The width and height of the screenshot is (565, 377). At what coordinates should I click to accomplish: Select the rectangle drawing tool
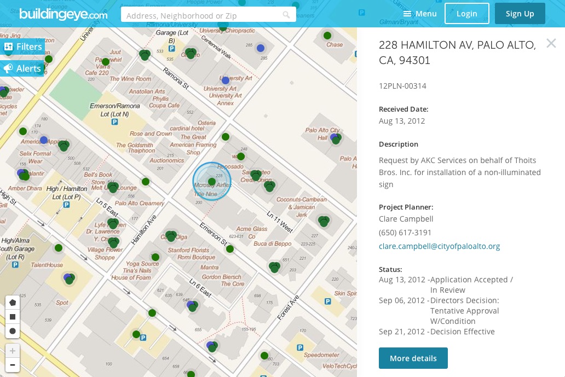[x=13, y=317]
